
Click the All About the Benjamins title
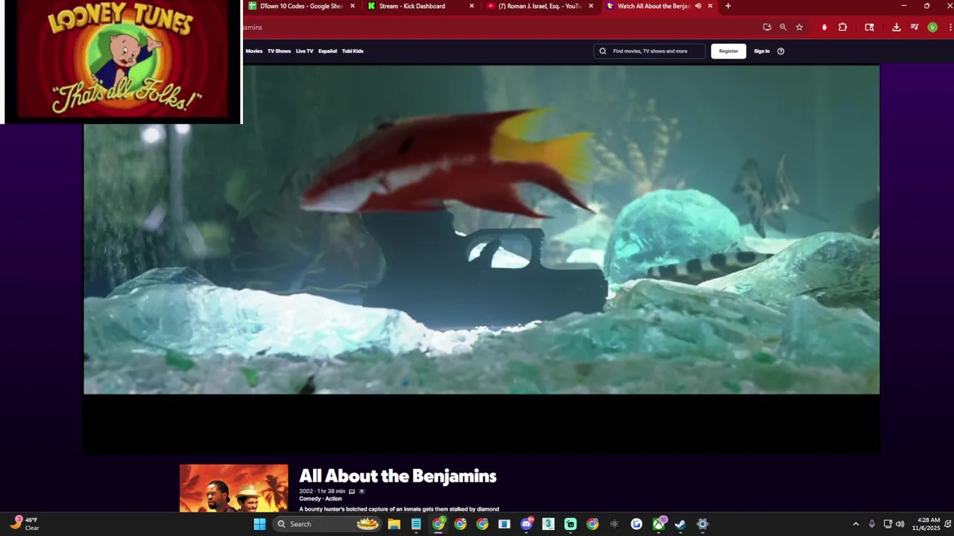[397, 476]
